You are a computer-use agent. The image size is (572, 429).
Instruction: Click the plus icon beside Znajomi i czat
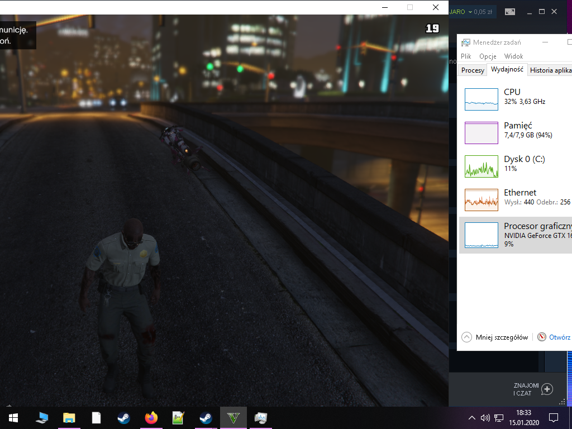pos(547,389)
